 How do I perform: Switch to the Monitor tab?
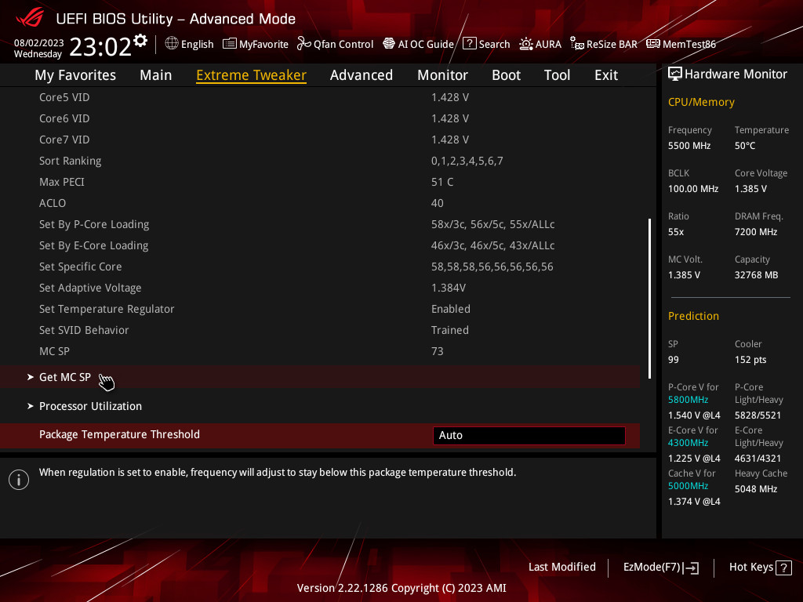tap(442, 74)
